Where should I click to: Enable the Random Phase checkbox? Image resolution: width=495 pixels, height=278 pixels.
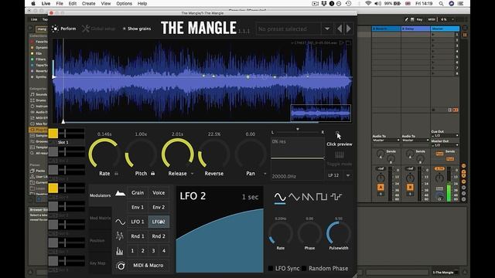(x=304, y=268)
